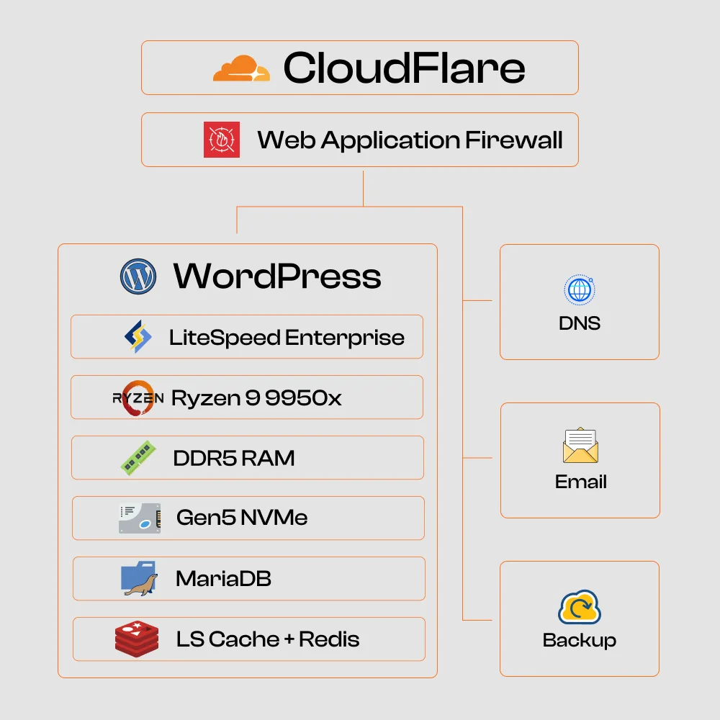Click the red Web Application Firewall icon
720x720 pixels.
click(x=222, y=140)
